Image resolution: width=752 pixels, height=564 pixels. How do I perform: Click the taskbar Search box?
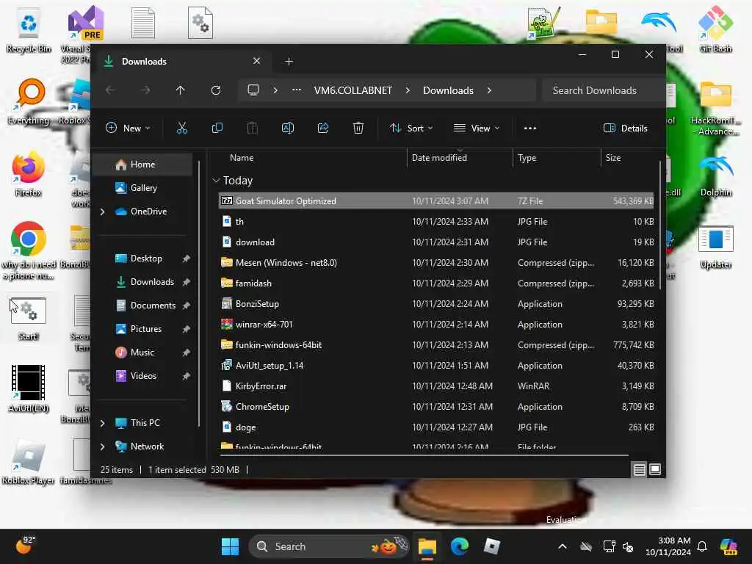pos(329,546)
